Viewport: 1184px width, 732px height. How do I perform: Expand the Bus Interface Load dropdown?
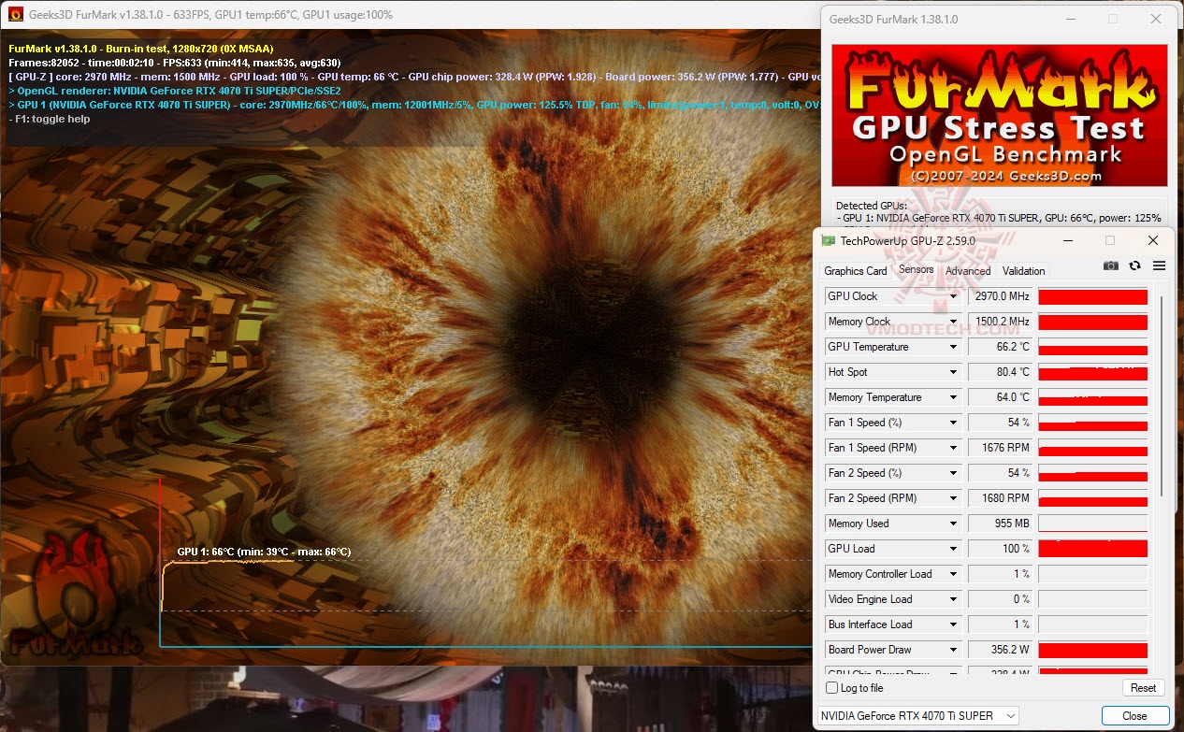[x=953, y=624]
